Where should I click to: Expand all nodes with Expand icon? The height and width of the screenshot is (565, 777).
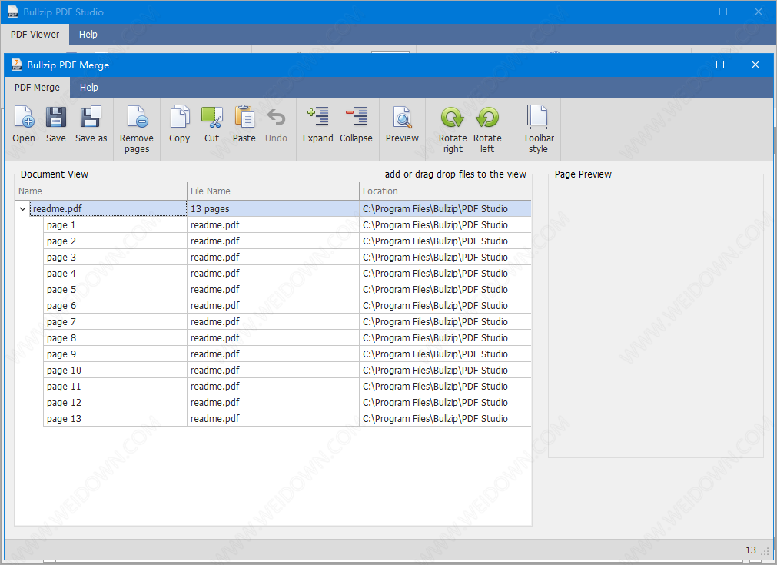[x=317, y=117]
